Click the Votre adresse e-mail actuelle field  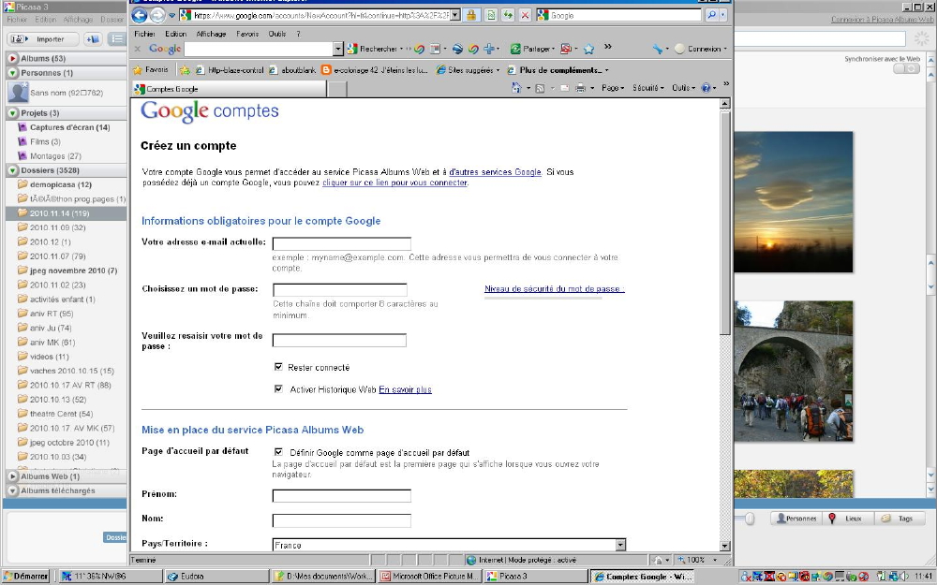(x=342, y=243)
